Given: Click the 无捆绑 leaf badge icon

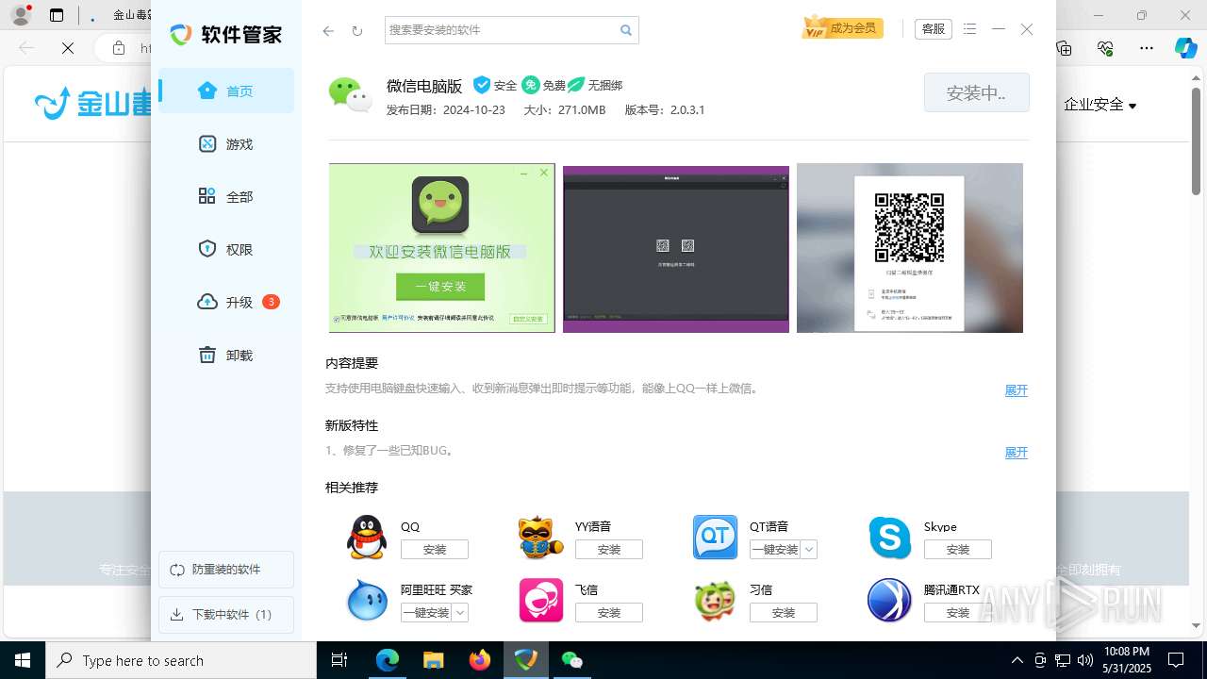Looking at the screenshot, I should pos(576,85).
